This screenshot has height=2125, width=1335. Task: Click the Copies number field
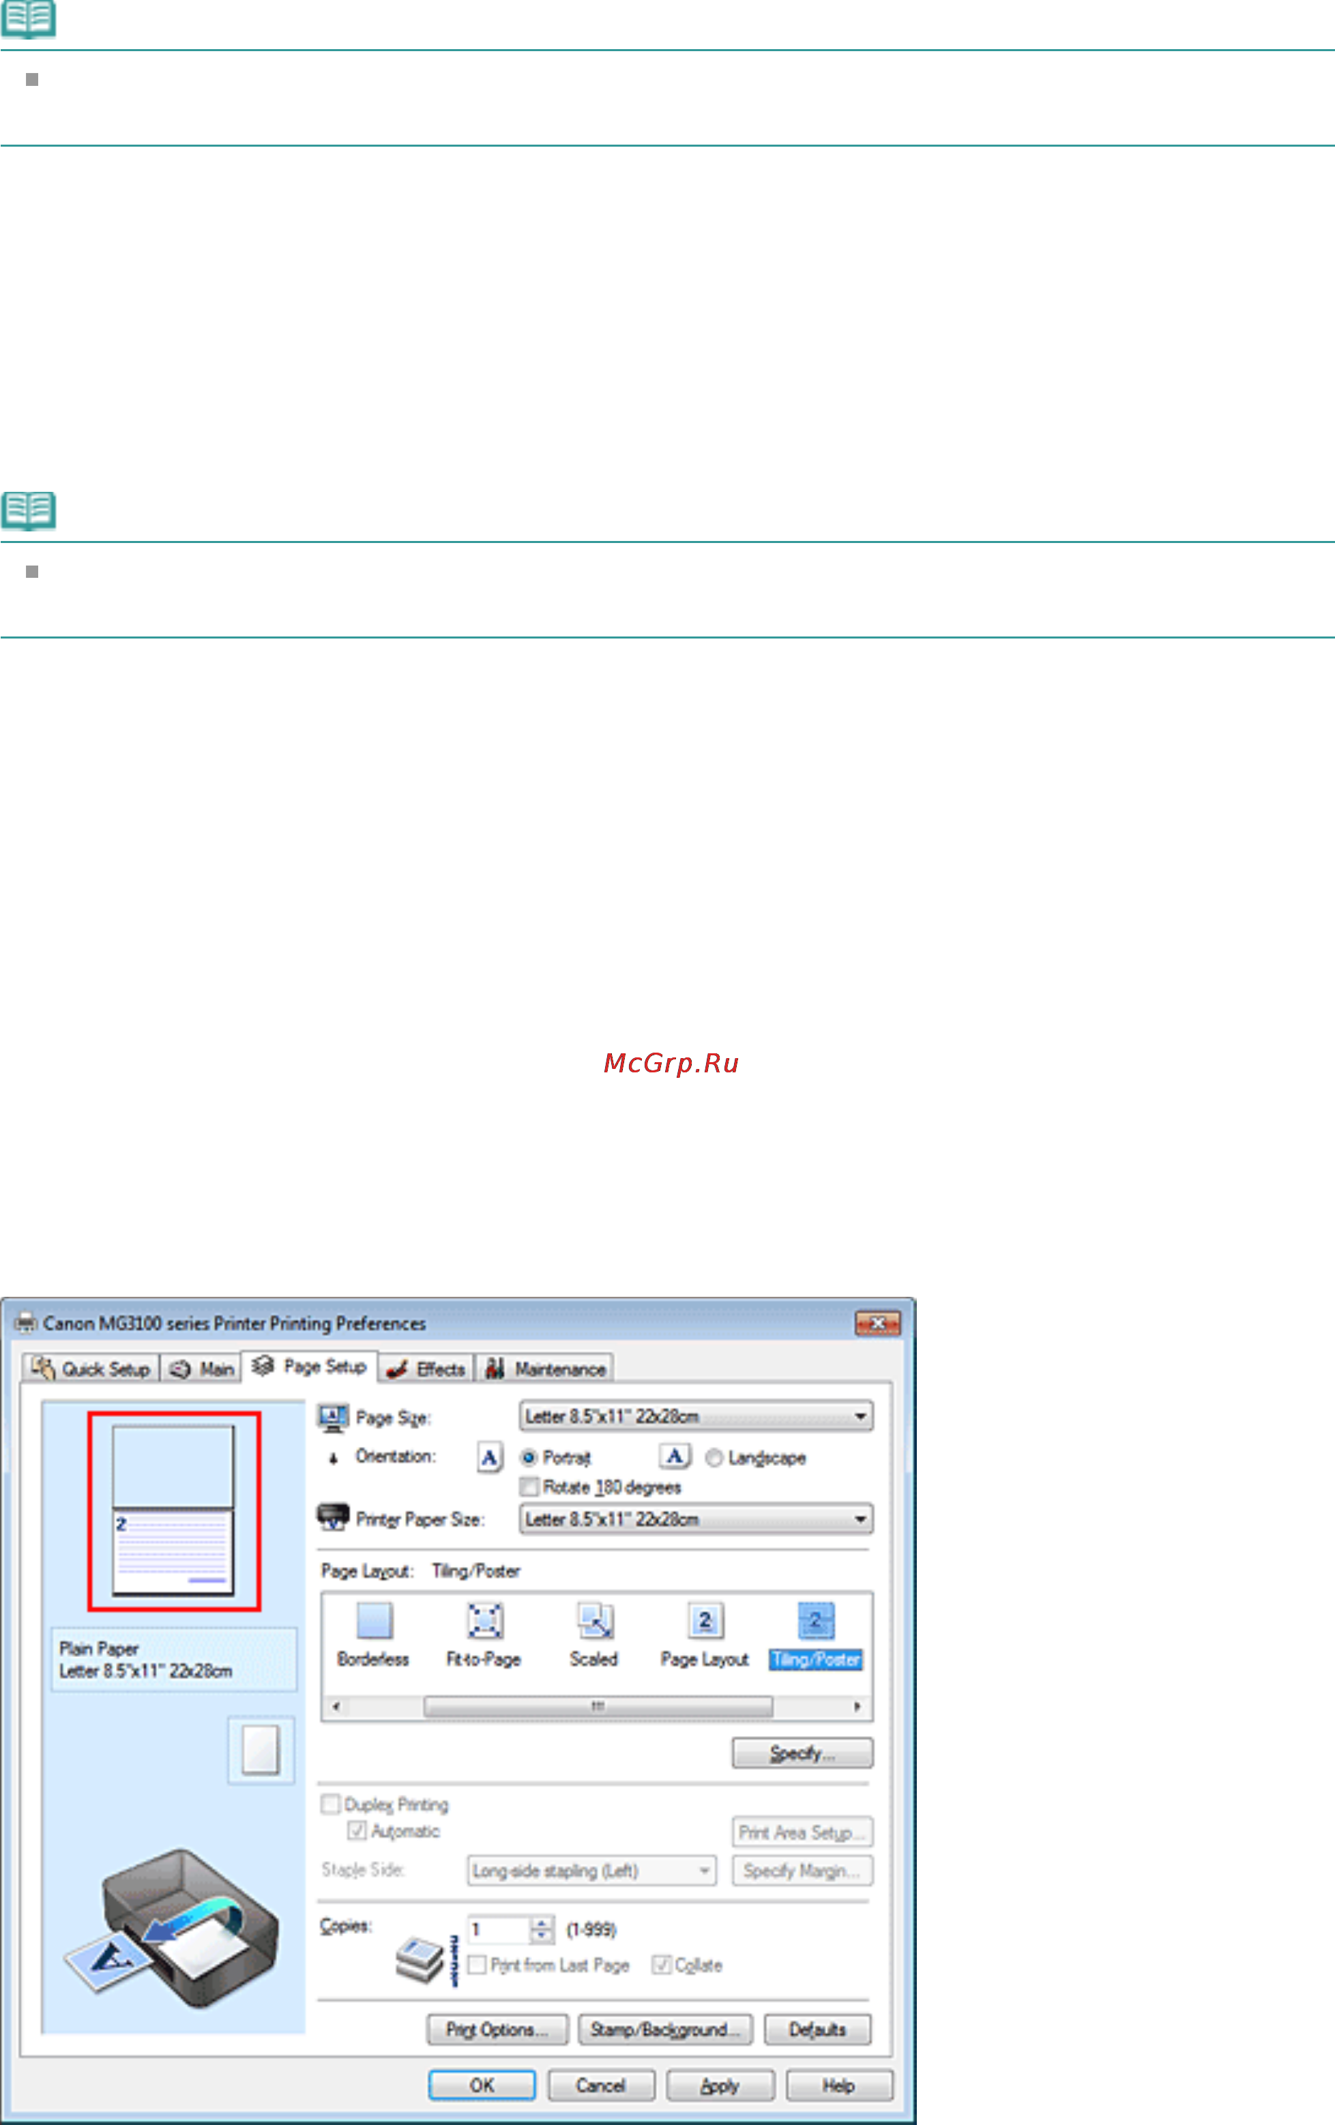coord(499,1930)
